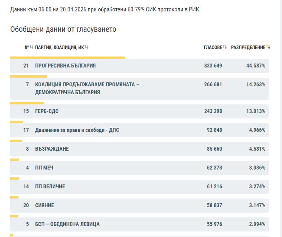The height and width of the screenshot is (237, 282).
Task: Click the БСП – ОБЕДИНЕНА ЛЕВИЦА name
Action: [67, 224]
